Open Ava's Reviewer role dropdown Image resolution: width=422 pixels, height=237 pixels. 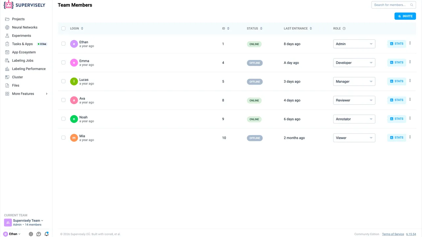coord(354,100)
